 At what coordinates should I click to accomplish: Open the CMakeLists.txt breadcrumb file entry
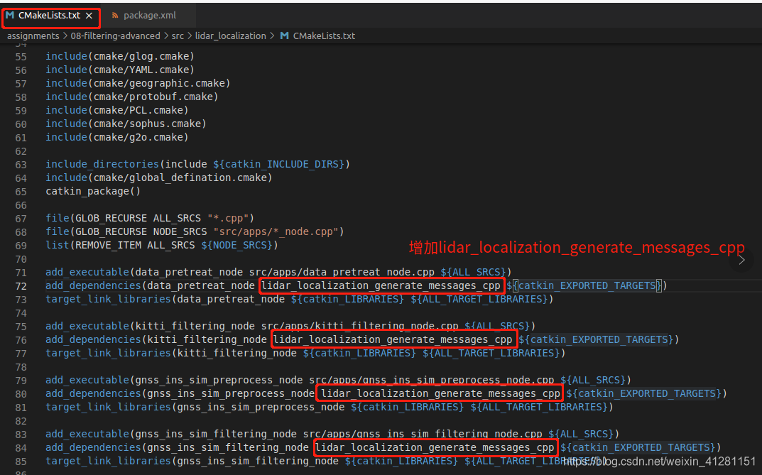coord(324,36)
